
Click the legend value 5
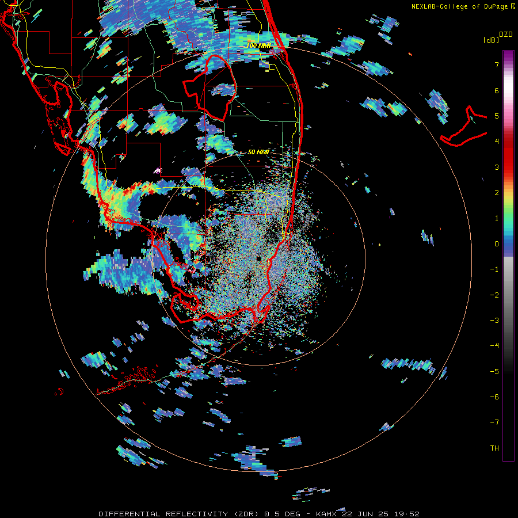(x=497, y=116)
